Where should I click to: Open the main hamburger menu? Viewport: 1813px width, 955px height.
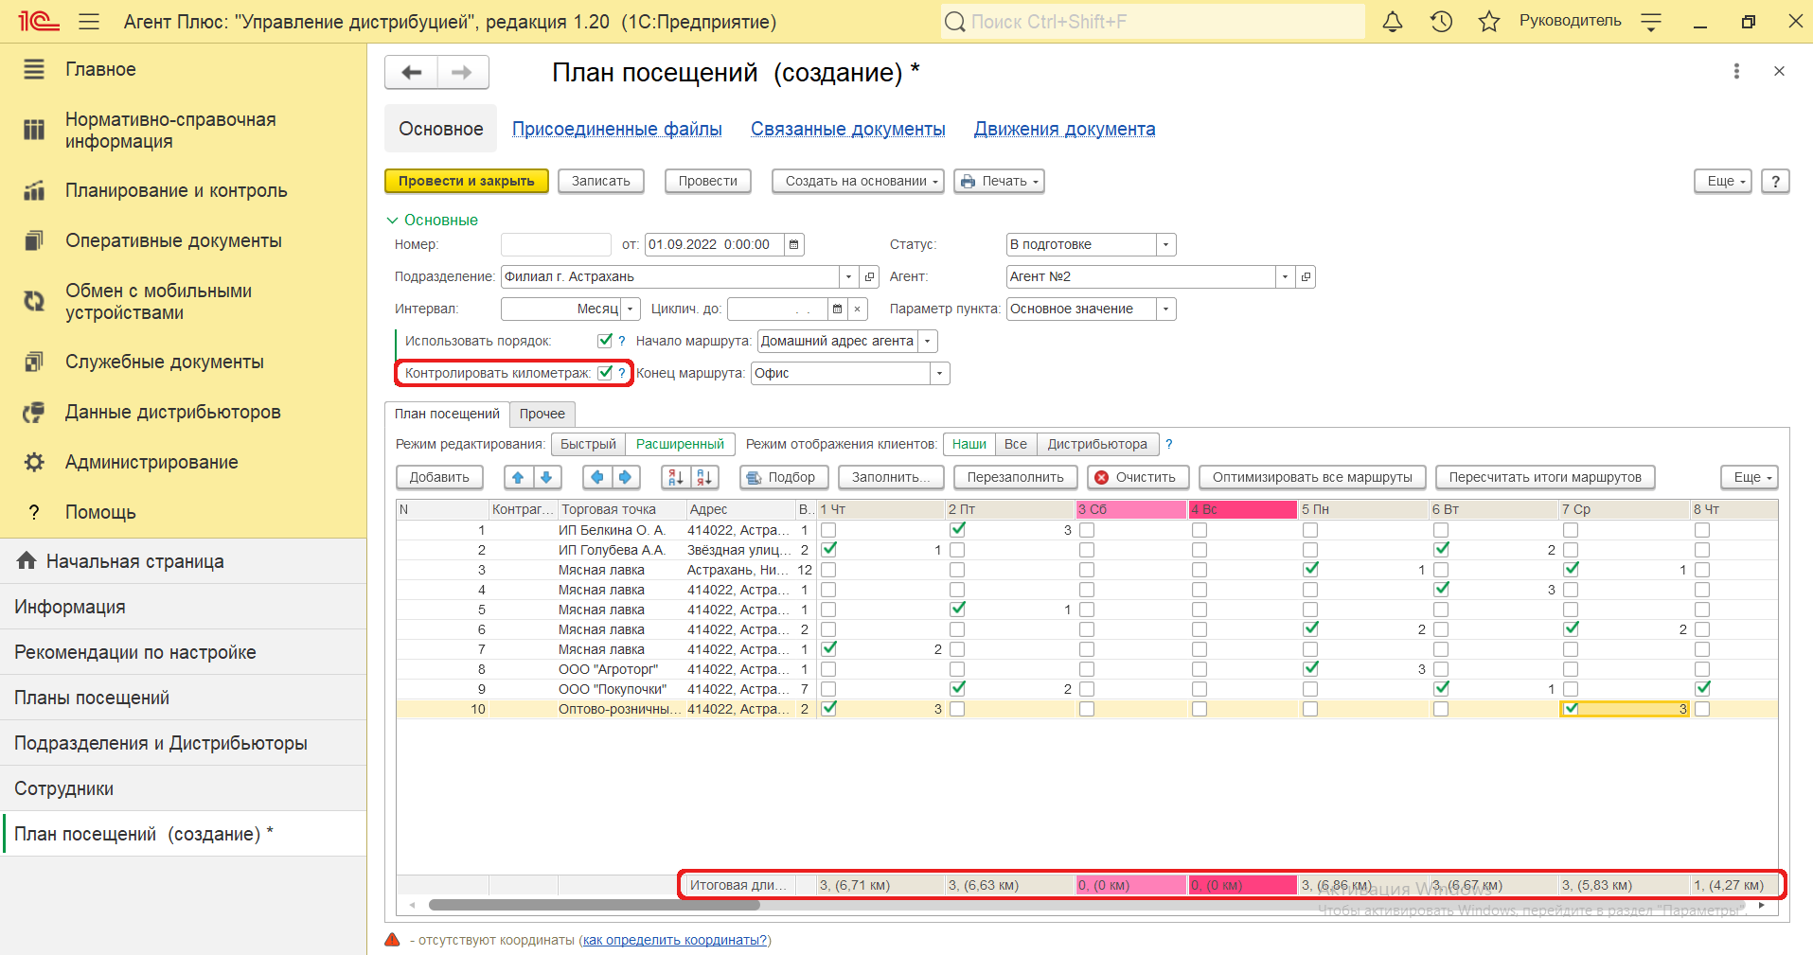point(89,21)
